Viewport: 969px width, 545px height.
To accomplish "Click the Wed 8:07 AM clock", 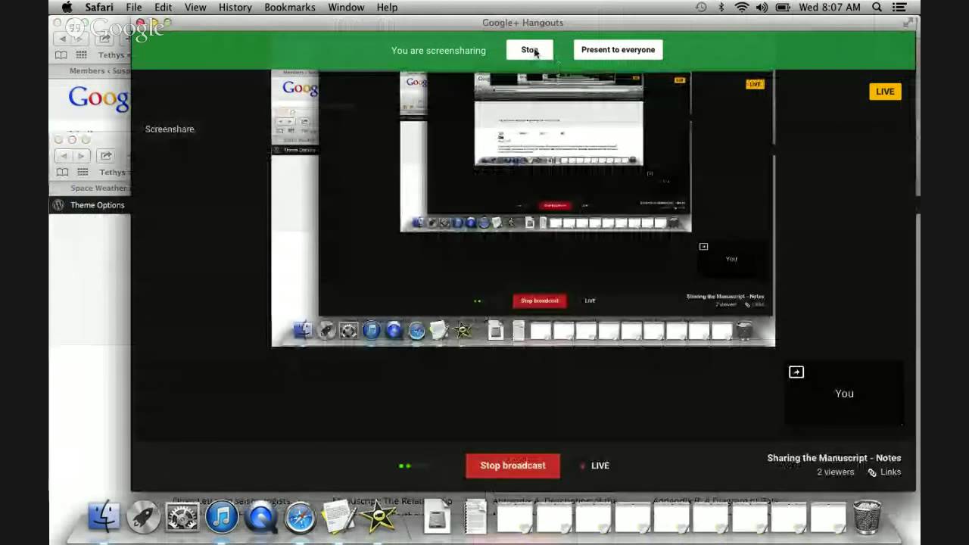I will (830, 8).
